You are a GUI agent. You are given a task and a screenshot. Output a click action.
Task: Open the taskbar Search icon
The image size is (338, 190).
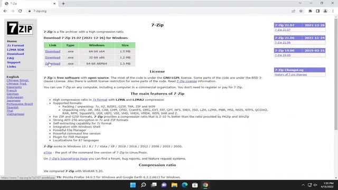click(143, 185)
